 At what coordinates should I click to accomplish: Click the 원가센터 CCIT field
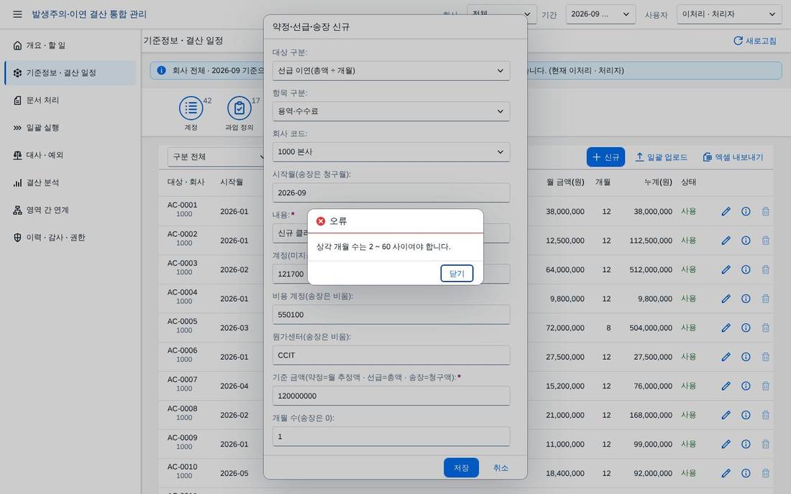[391, 355]
